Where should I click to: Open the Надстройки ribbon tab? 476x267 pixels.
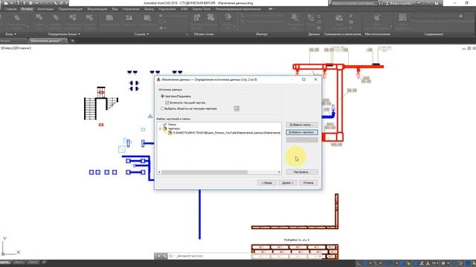point(167,9)
